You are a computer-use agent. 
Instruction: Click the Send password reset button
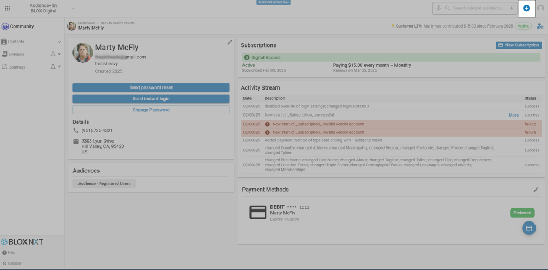[151, 87]
